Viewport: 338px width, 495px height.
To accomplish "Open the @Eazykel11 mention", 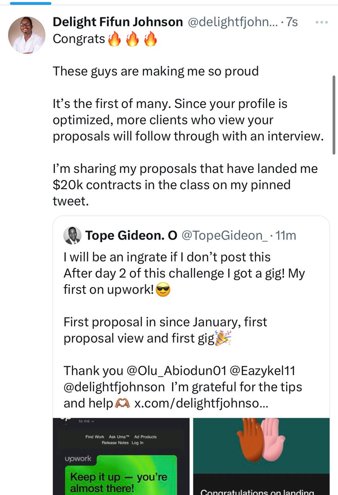I will click(262, 370).
